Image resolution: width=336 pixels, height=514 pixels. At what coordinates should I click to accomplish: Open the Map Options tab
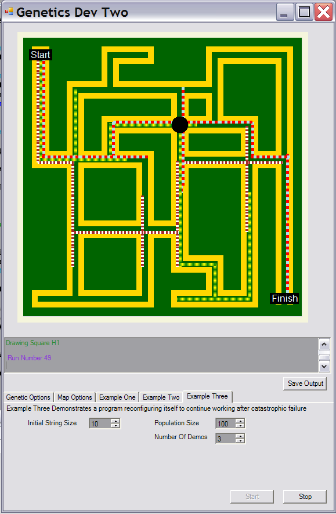click(x=75, y=397)
